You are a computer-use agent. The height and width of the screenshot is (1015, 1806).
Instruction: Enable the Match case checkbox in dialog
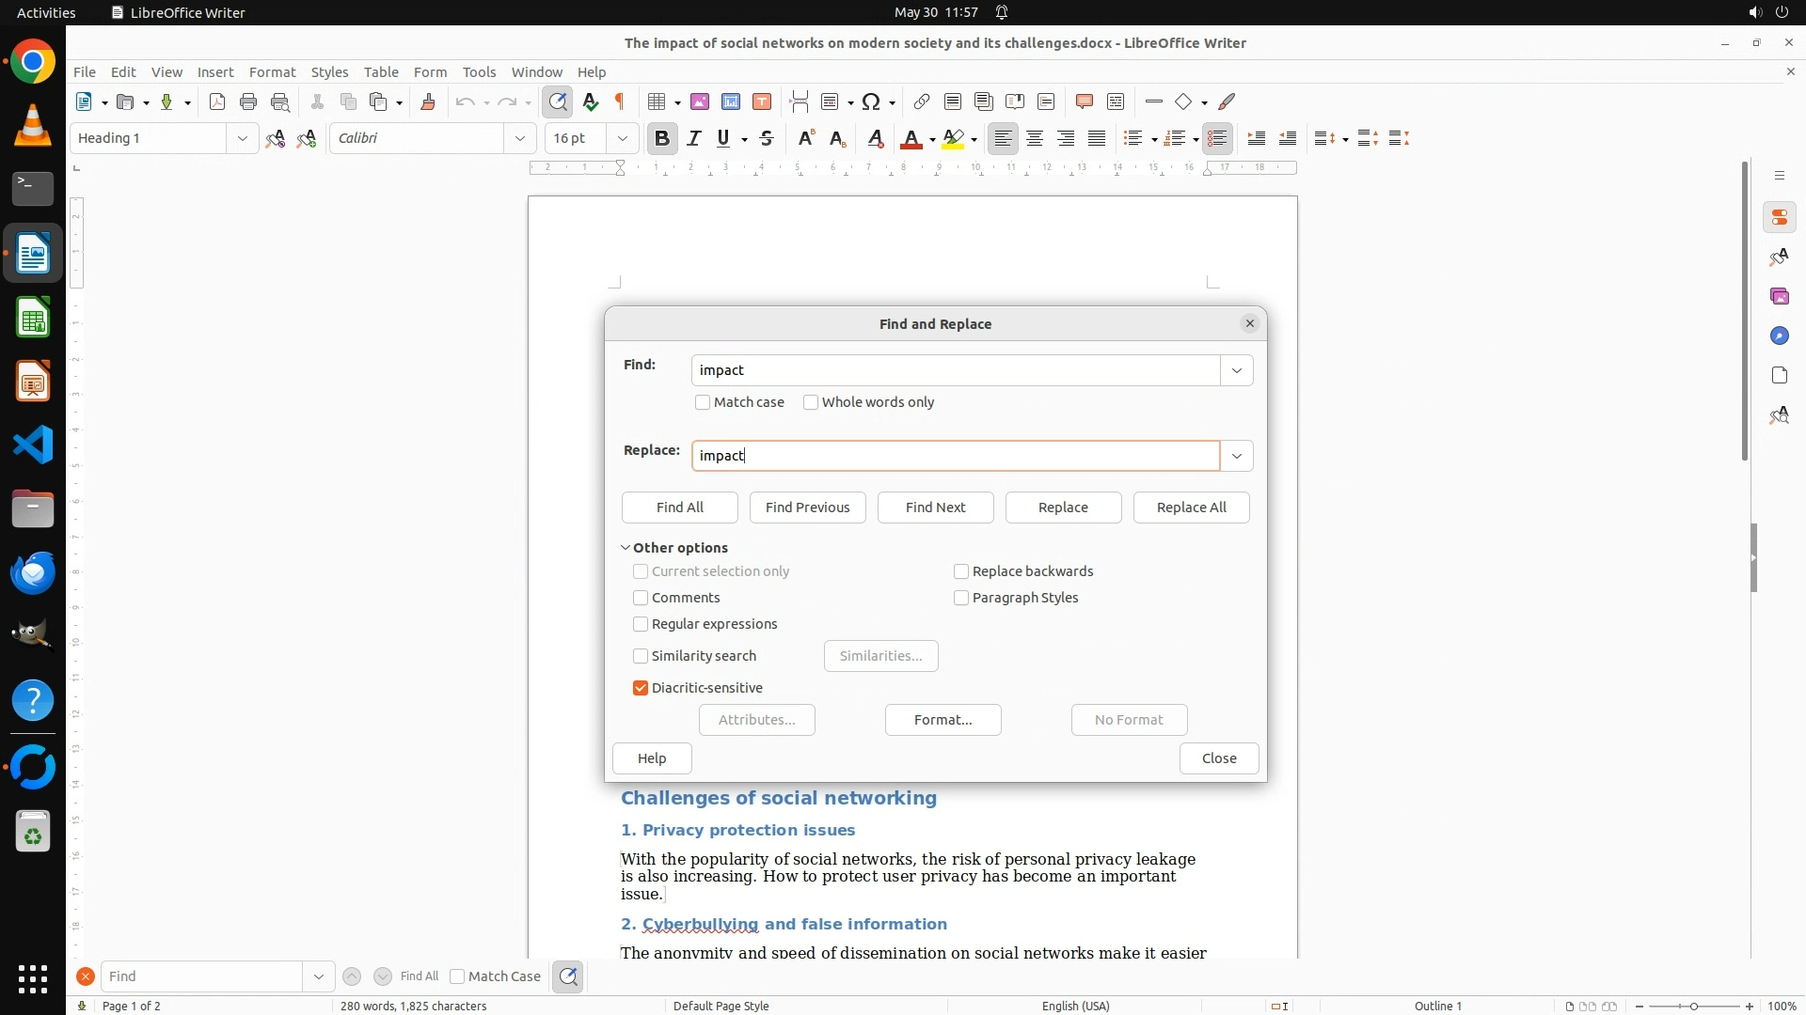(x=703, y=402)
